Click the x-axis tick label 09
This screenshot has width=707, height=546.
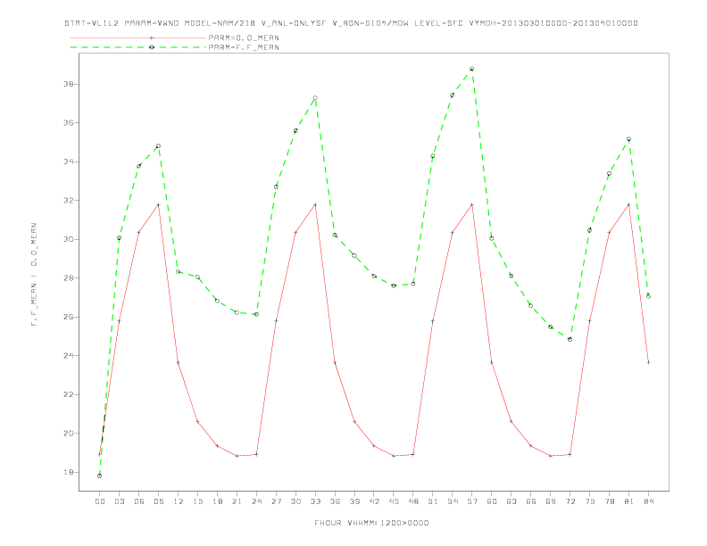click(158, 501)
